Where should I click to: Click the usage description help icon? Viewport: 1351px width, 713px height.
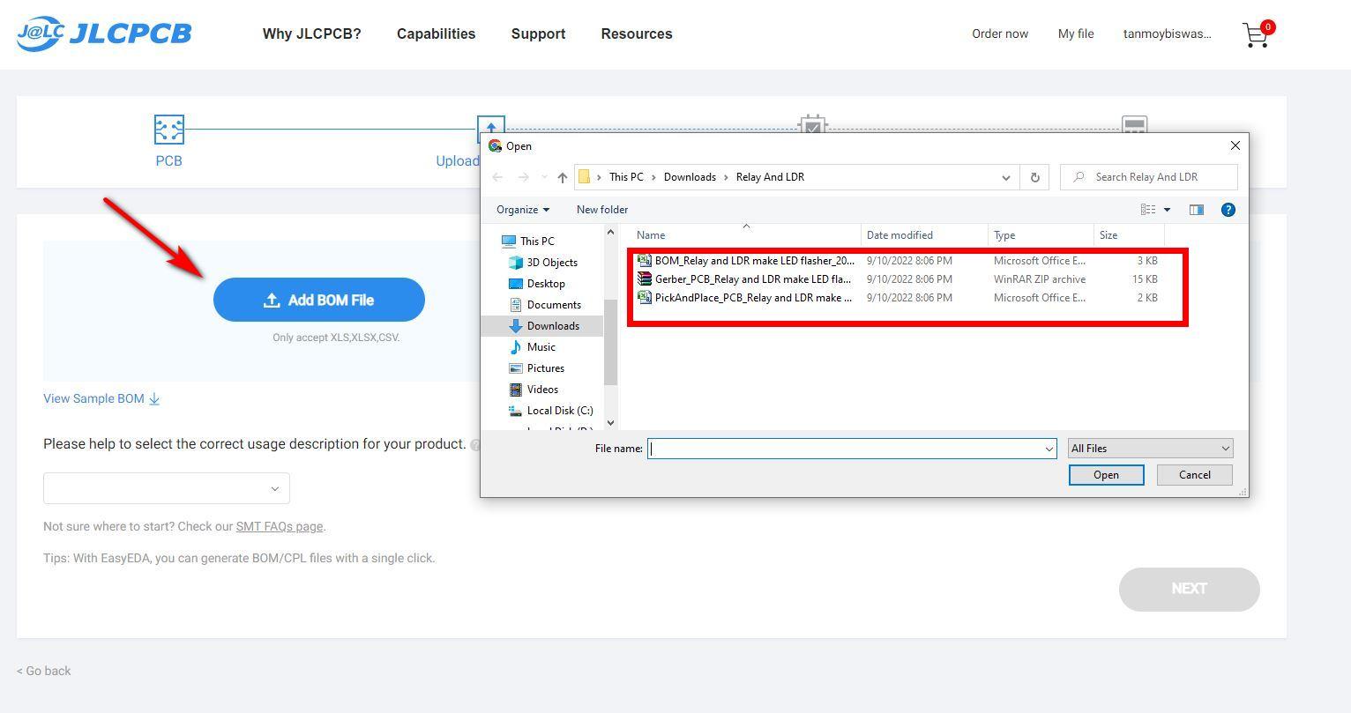[x=475, y=445]
